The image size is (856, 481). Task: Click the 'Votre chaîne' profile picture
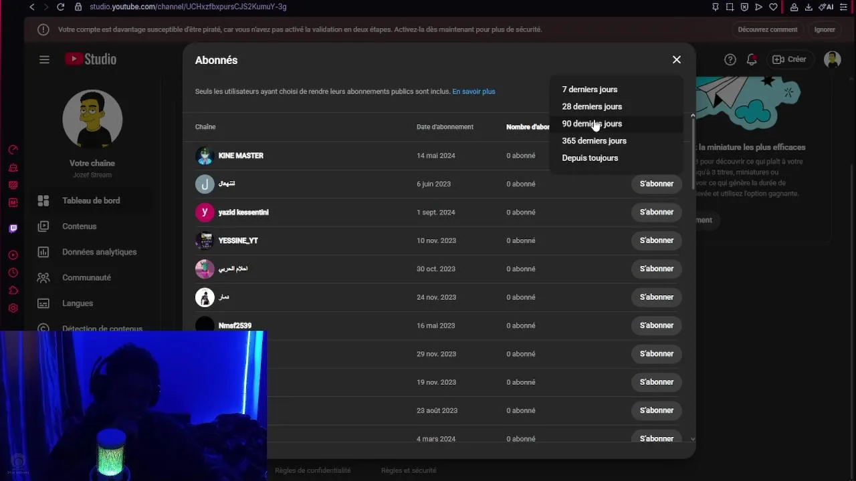pyautogui.click(x=92, y=119)
